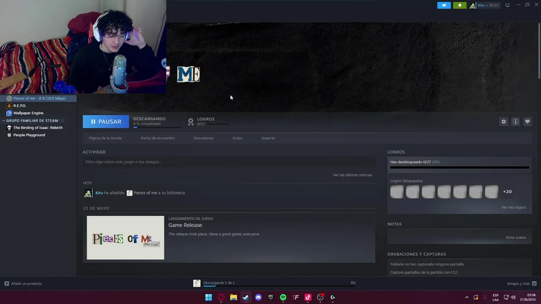The height and width of the screenshot is (304, 541).
Task: Open the R.E.P.O. game icon in sidebar
Action: (x=9, y=106)
